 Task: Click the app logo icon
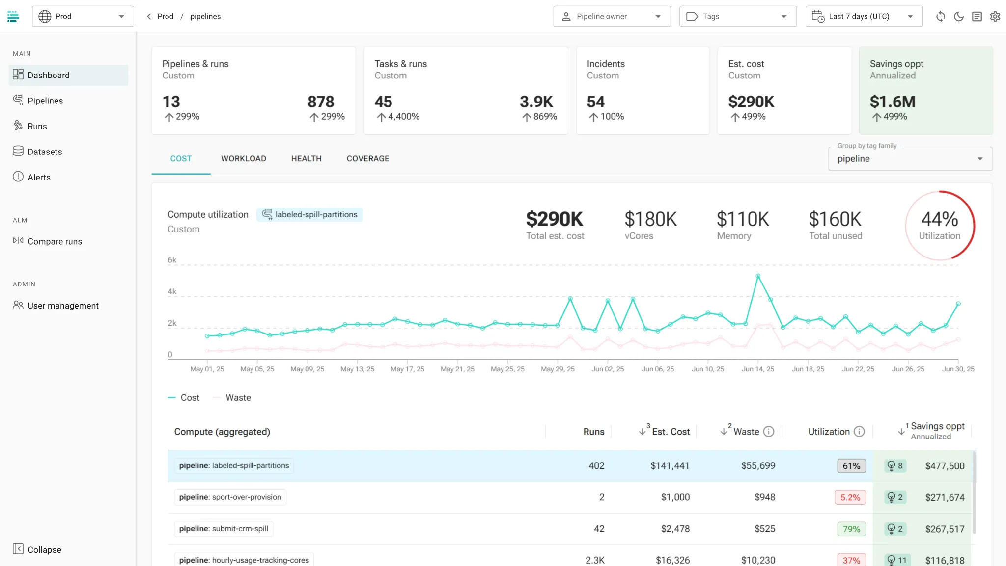click(x=13, y=16)
